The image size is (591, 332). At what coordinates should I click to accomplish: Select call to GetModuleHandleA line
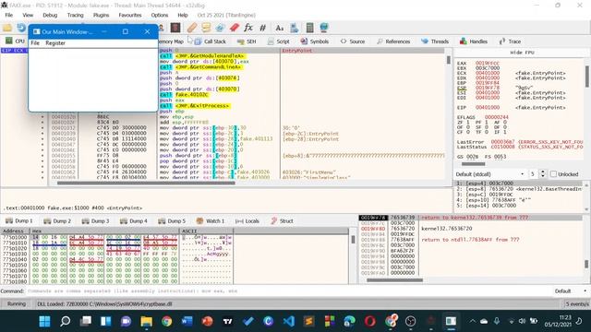click(x=202, y=55)
